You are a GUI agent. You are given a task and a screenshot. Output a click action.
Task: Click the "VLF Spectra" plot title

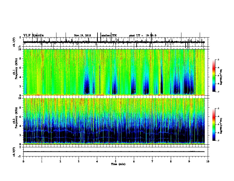(x=33, y=35)
